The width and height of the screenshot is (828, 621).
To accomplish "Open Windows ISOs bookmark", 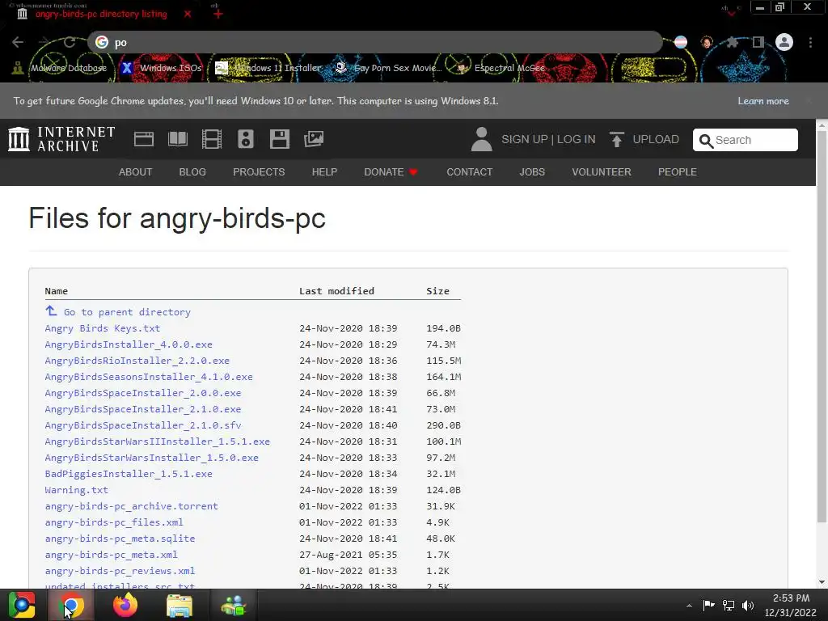I will (162, 68).
